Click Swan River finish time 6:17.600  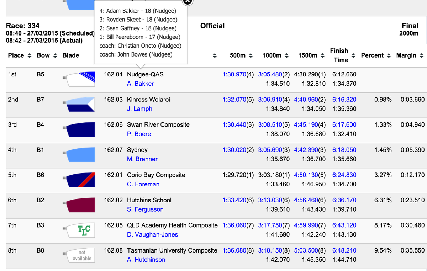click(x=344, y=125)
